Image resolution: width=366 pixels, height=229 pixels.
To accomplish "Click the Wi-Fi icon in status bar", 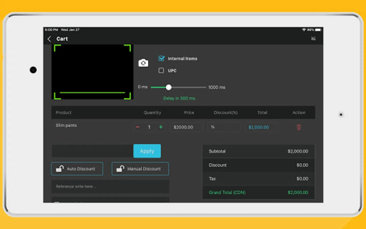I will coord(304,30).
